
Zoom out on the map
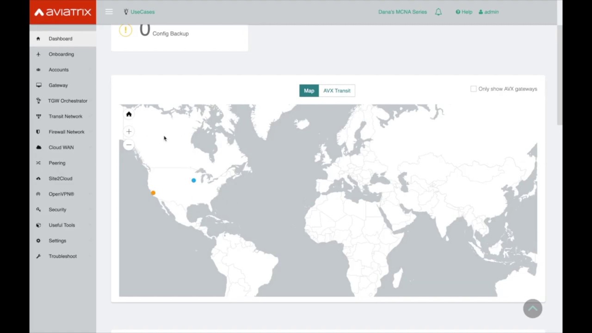tap(129, 145)
